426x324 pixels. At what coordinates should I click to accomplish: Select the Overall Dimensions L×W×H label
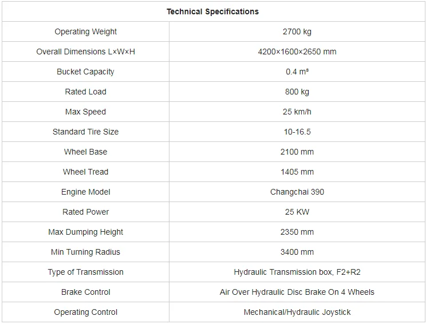click(86, 52)
